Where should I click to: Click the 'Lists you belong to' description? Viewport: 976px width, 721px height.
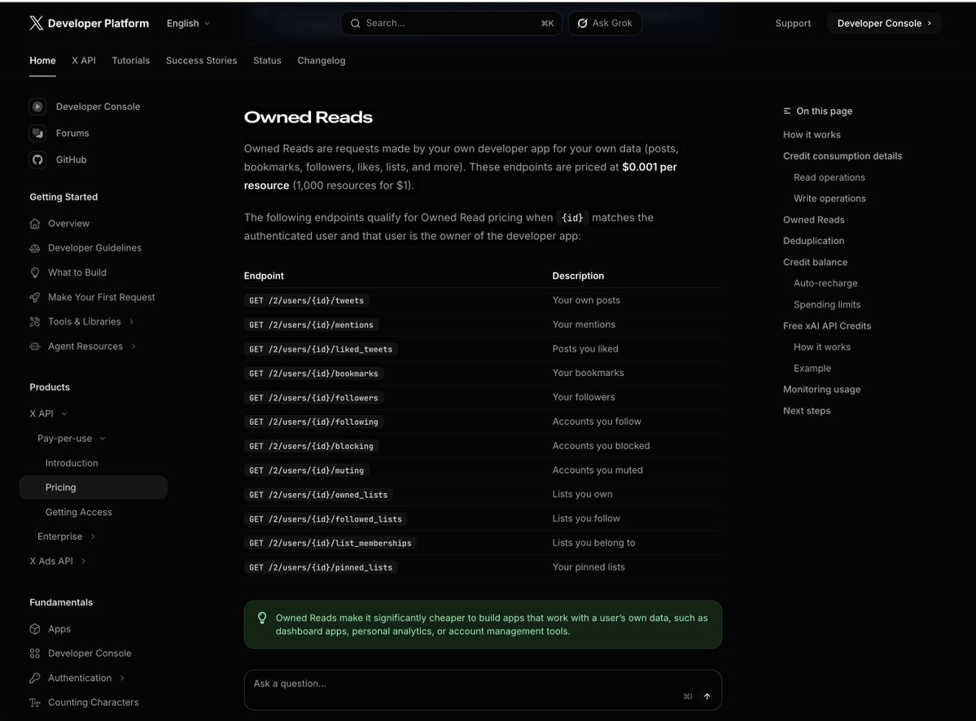pyautogui.click(x=593, y=543)
